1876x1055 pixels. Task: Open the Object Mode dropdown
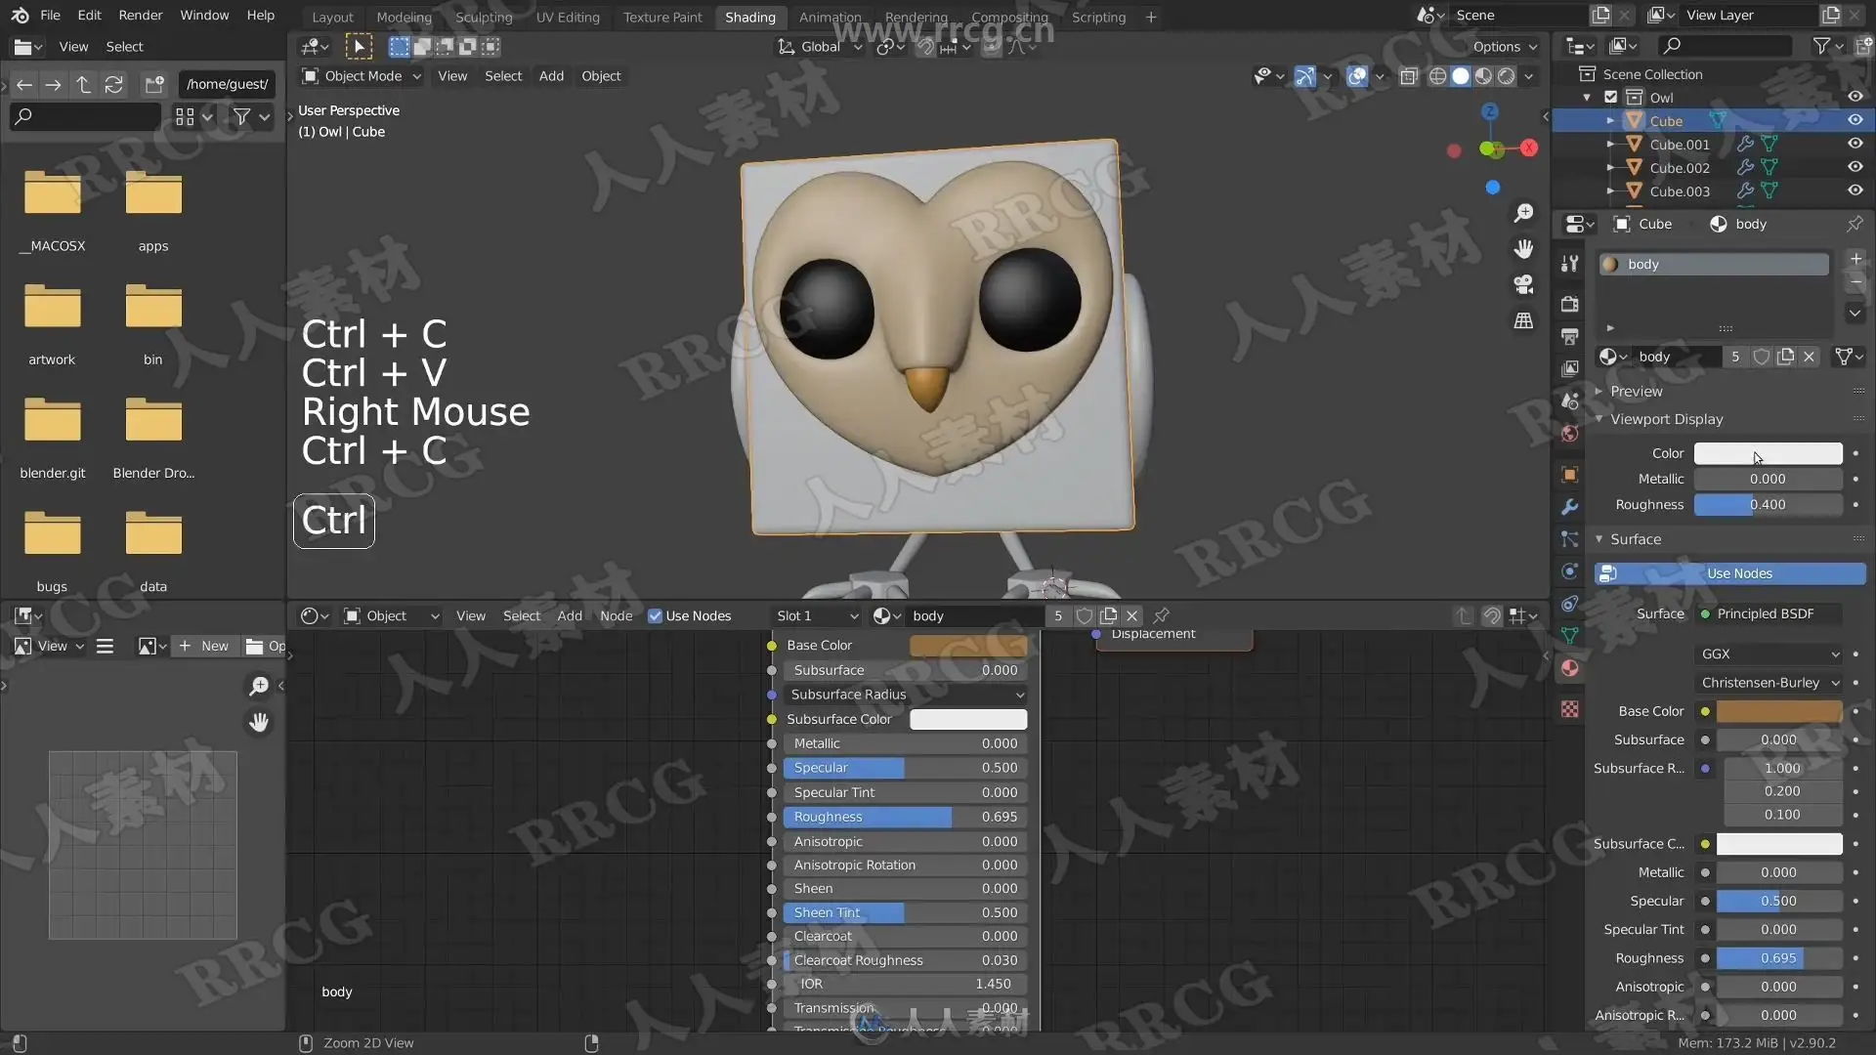click(362, 76)
